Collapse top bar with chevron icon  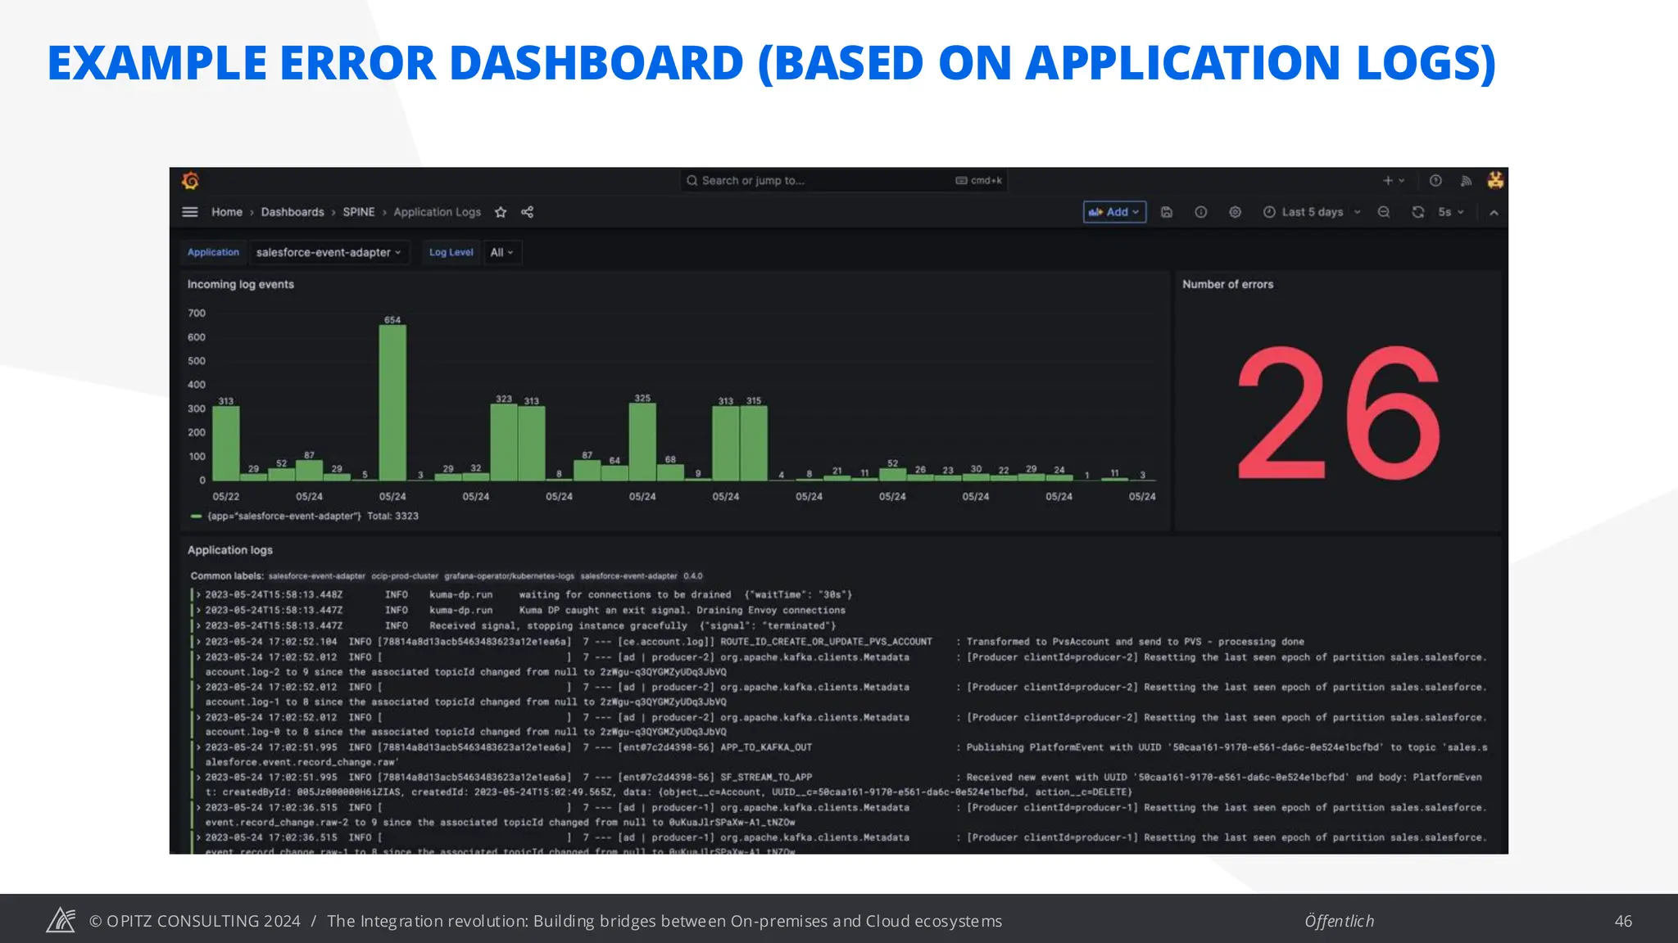point(1494,213)
